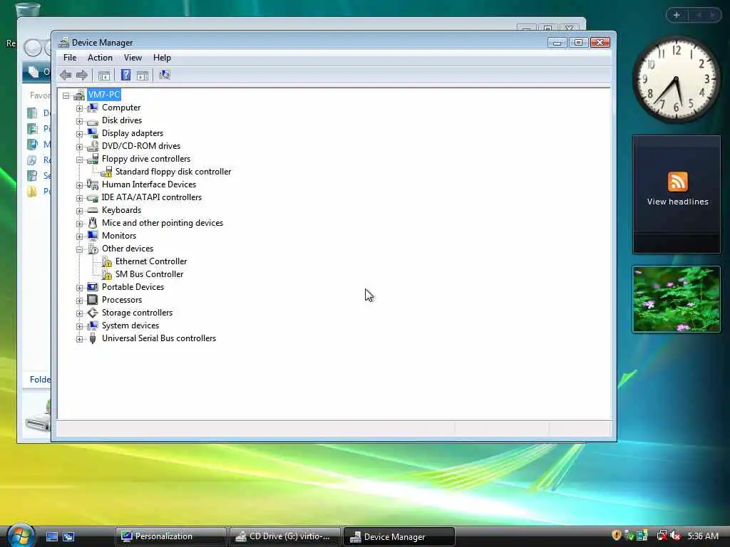
Task: Click the Switch between windows quick launch icon
Action: [x=68, y=536]
